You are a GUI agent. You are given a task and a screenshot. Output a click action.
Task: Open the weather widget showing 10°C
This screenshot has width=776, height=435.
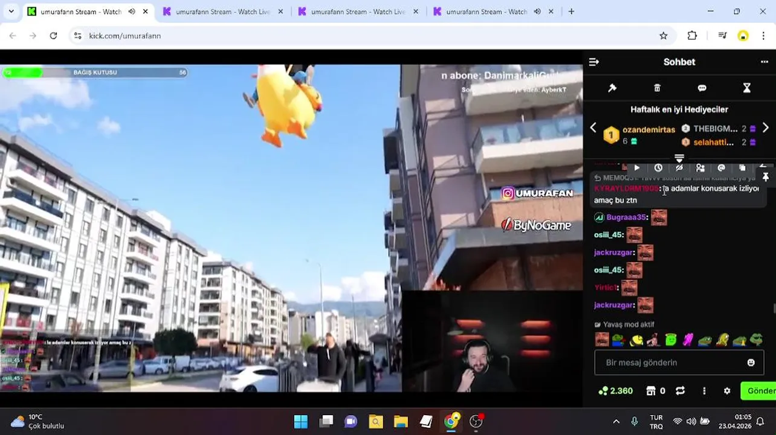coord(37,421)
